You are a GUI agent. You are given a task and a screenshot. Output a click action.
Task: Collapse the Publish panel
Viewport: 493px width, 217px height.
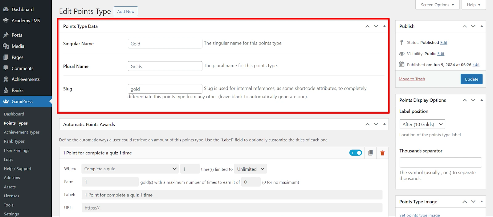coord(482,26)
